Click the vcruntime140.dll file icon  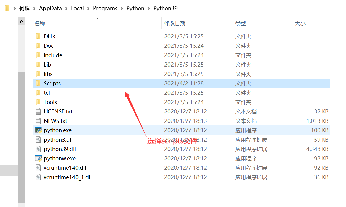pyautogui.click(x=38, y=168)
